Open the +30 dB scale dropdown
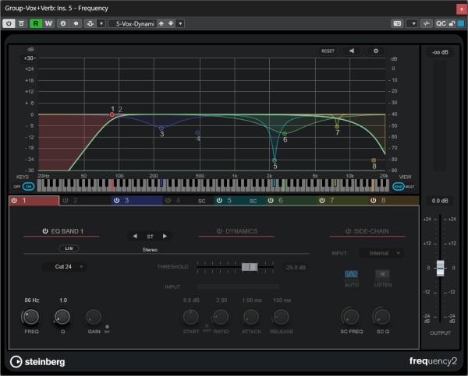This screenshot has height=376, width=468. point(30,58)
